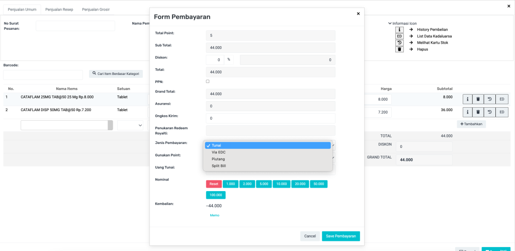515x251 pixels.
Task: Click ED expiry button on CATAFLAM DISP 50MG row
Action: click(x=502, y=112)
